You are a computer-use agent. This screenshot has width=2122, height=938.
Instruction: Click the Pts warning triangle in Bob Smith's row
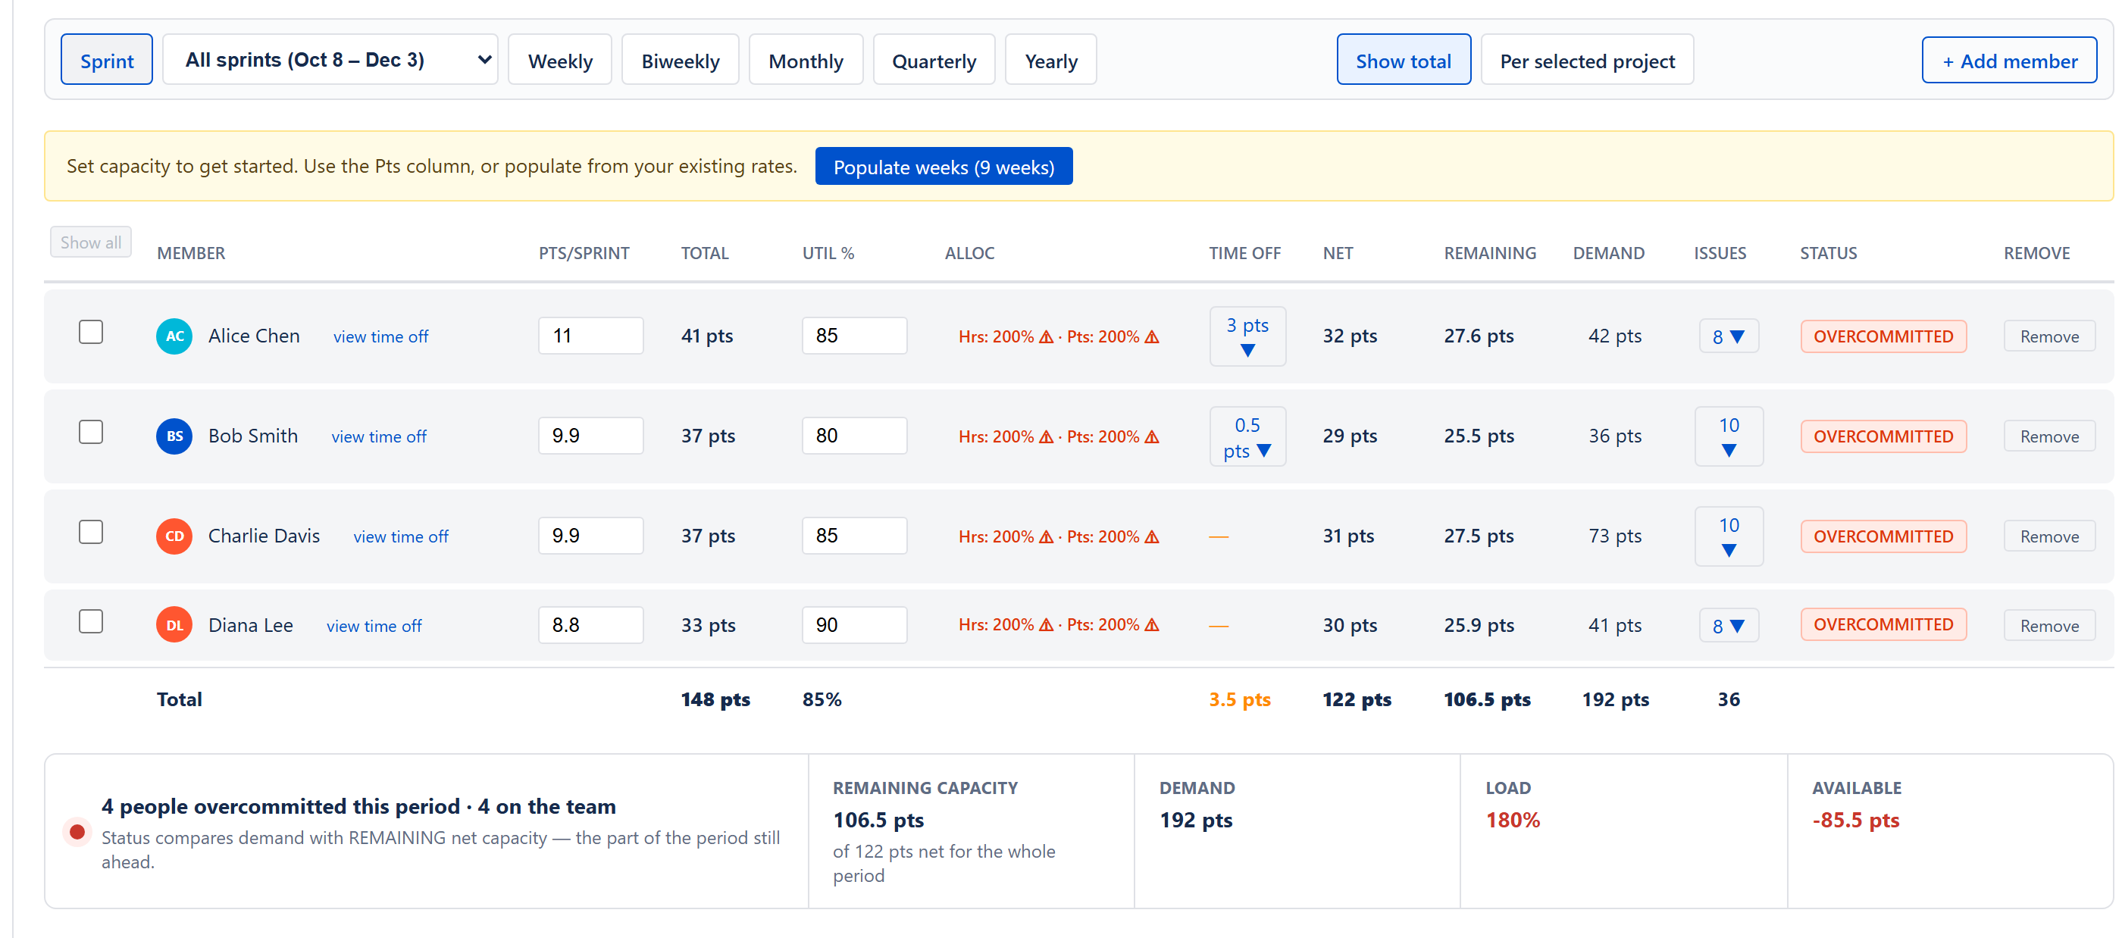pos(1153,436)
